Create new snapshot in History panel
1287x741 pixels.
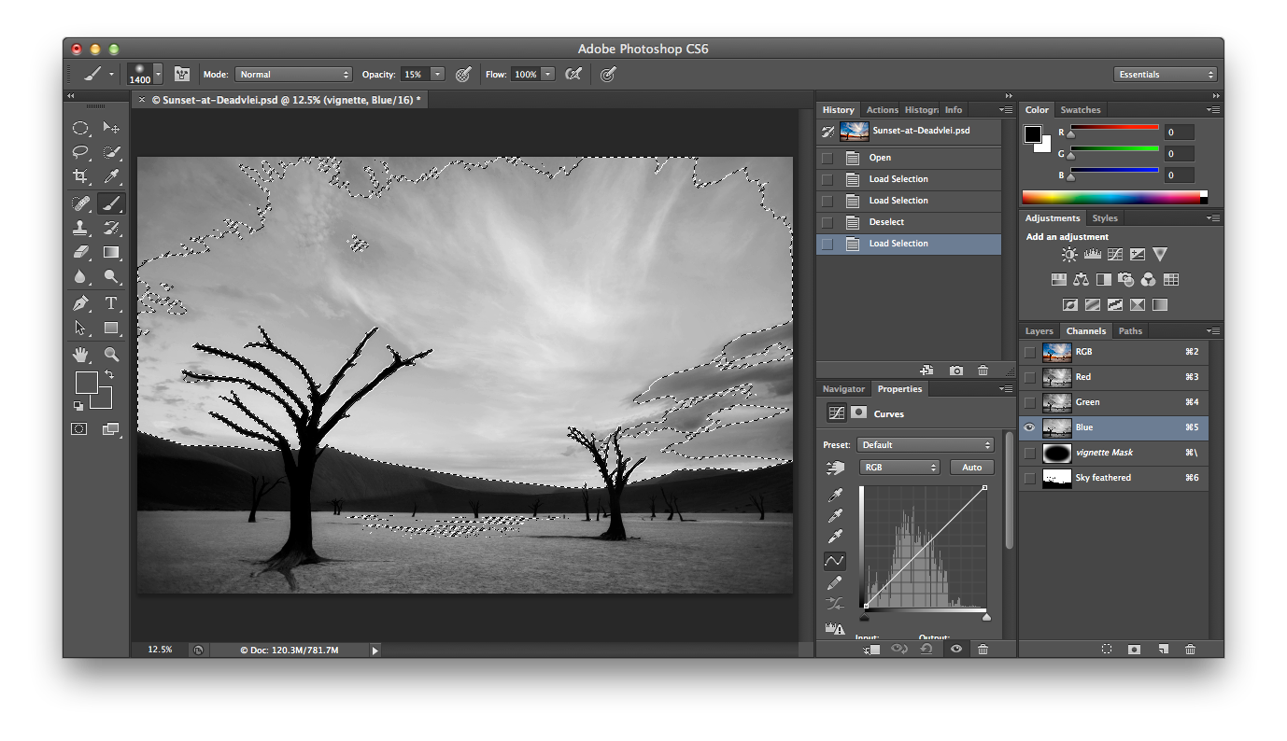point(956,370)
